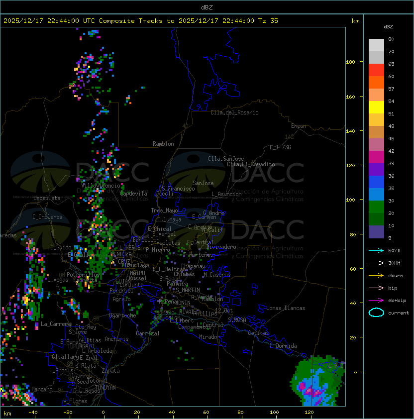The width and height of the screenshot is (414, 419).
Task: Click the white 30HM arrow in legend
Action: pyautogui.click(x=376, y=263)
